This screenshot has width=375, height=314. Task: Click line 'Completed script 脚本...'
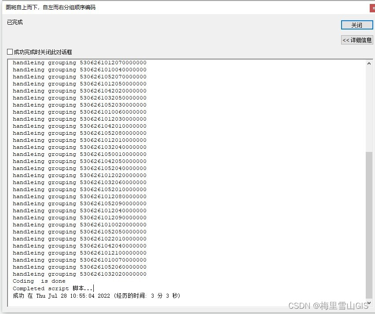52,288
